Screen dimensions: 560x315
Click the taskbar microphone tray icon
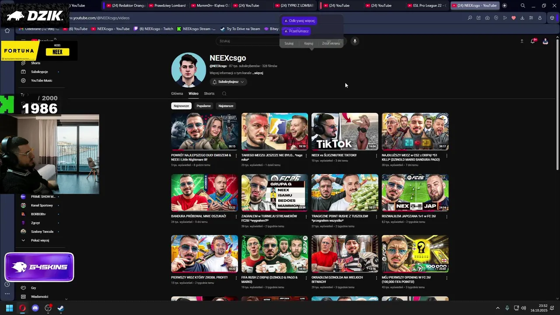click(507, 308)
